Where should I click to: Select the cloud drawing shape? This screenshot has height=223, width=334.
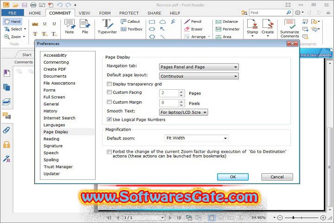(x=162, y=22)
